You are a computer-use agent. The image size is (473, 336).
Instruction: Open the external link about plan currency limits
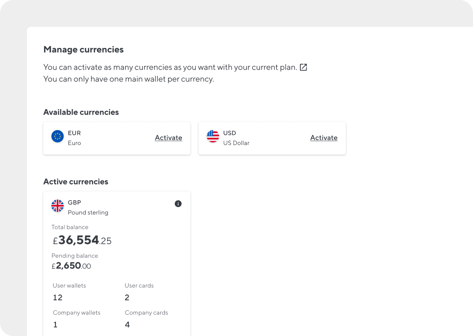click(303, 67)
